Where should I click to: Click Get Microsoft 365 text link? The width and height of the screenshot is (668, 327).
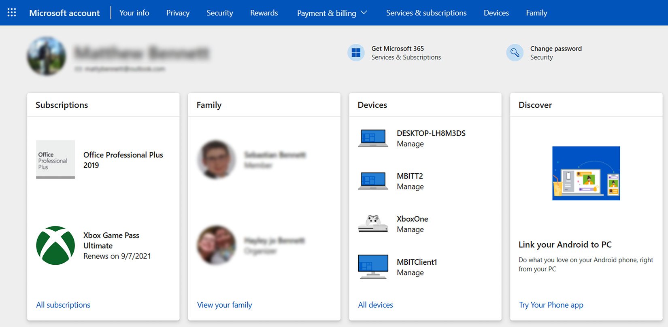[398, 49]
